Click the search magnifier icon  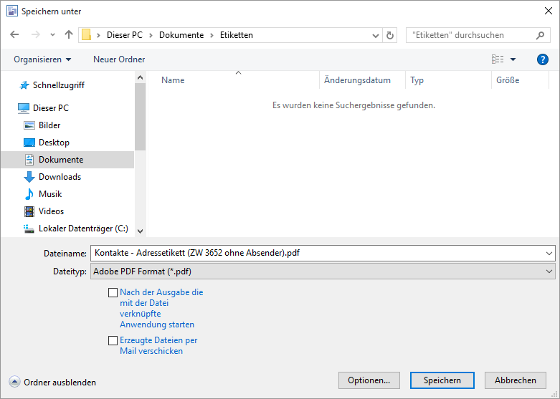[541, 35]
